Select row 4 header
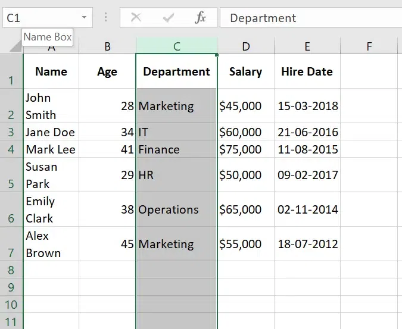 (x=11, y=149)
